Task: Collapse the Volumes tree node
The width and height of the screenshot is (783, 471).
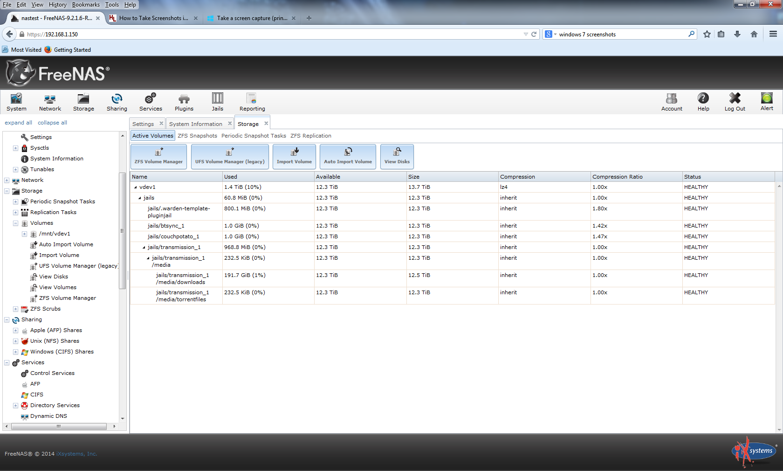Action: point(15,223)
